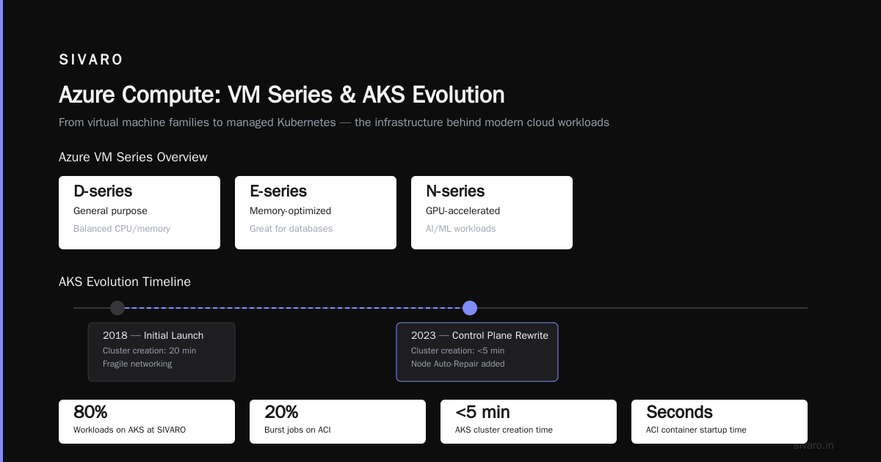Click the AI/ML workloads description
The height and width of the screenshot is (462, 881).
tap(461, 229)
